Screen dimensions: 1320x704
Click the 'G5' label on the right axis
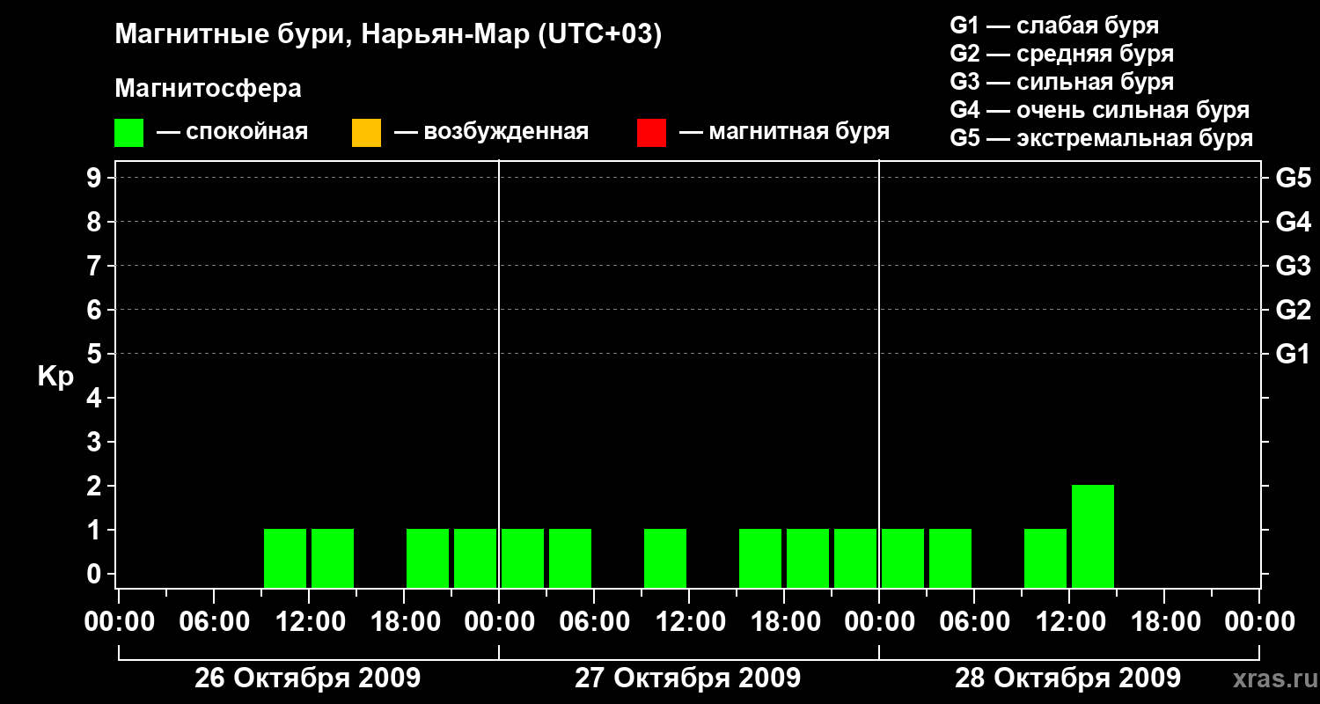pyautogui.click(x=1294, y=178)
